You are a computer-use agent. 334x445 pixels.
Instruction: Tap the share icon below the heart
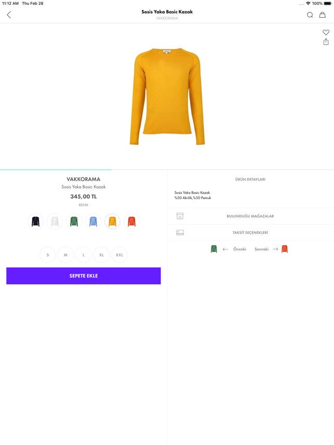pos(326,41)
